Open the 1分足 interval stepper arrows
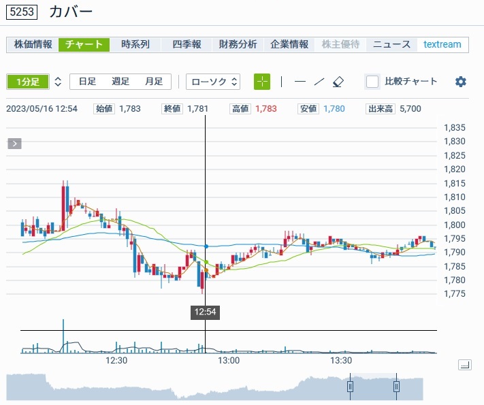484x405 pixels. (58, 82)
